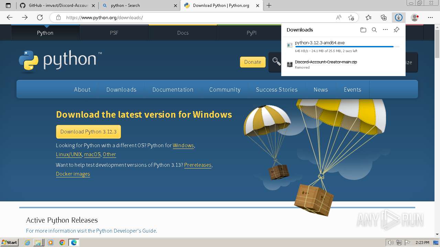Click the Python logo
The image size is (440, 247).
click(x=60, y=62)
